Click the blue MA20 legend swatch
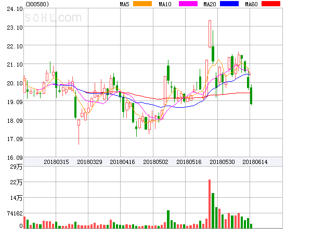 pyautogui.click(x=229, y=4)
